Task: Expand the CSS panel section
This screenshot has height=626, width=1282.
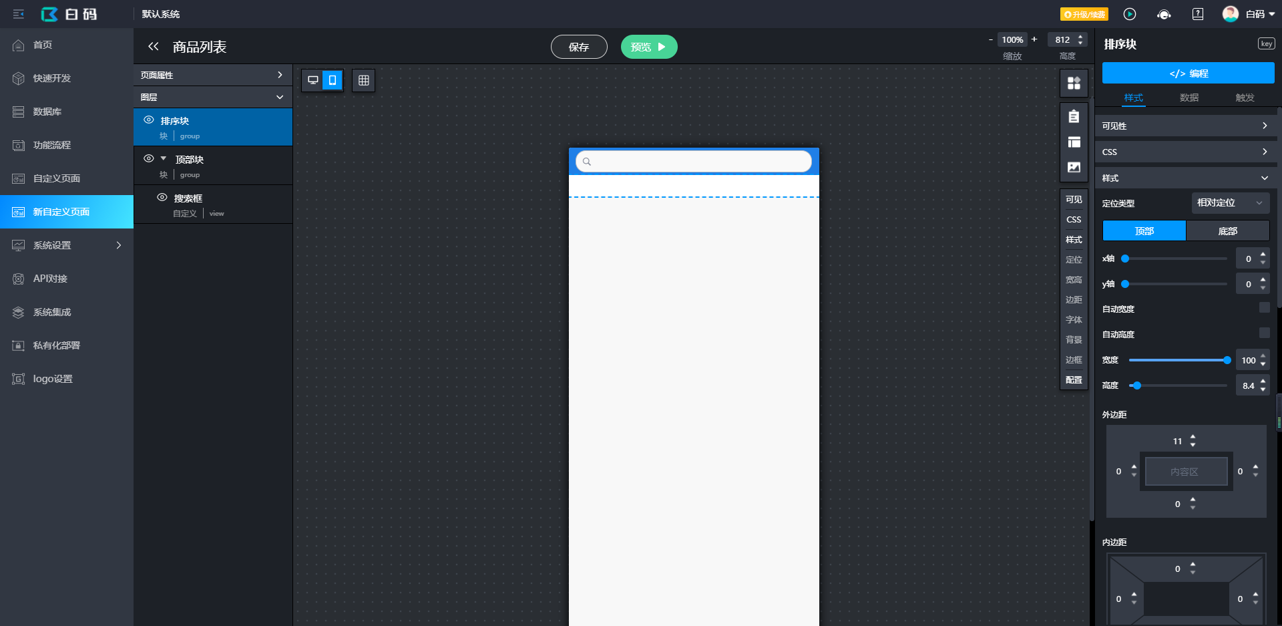Action: click(x=1185, y=152)
